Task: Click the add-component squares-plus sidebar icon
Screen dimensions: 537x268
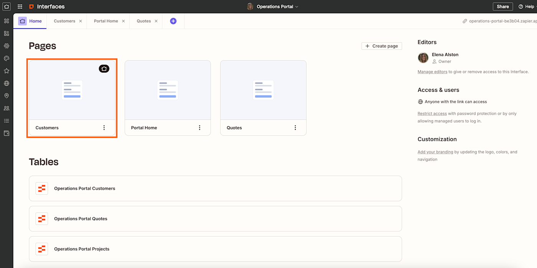Action: click(7, 33)
